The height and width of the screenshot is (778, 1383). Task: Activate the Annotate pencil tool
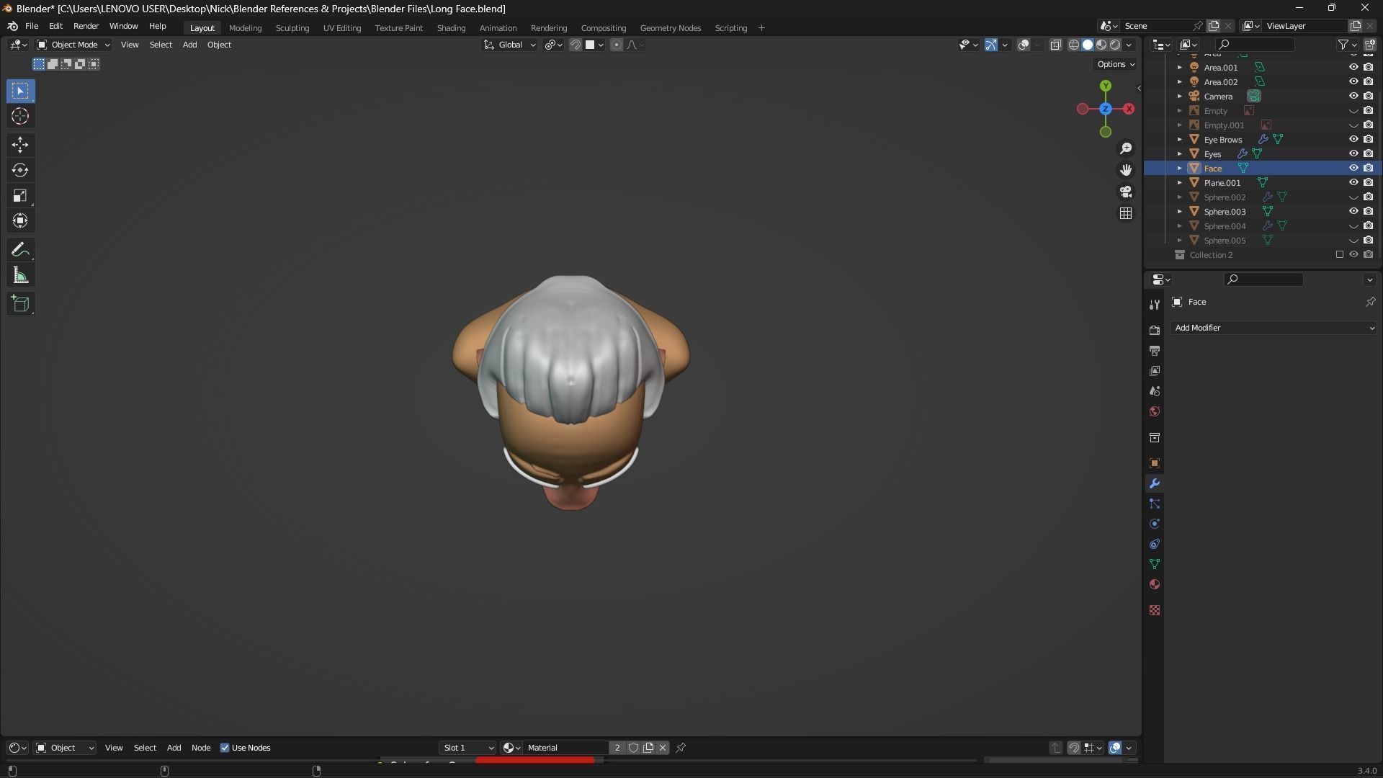pos(20,250)
